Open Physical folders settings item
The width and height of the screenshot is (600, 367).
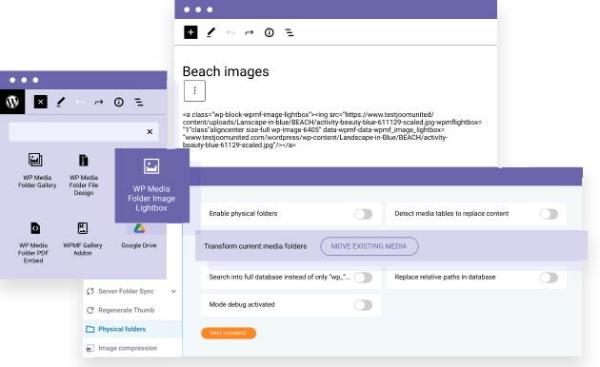point(132,329)
